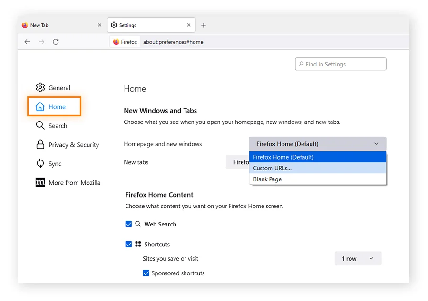
Task: Reload the page with refresh icon
Action: 56,42
